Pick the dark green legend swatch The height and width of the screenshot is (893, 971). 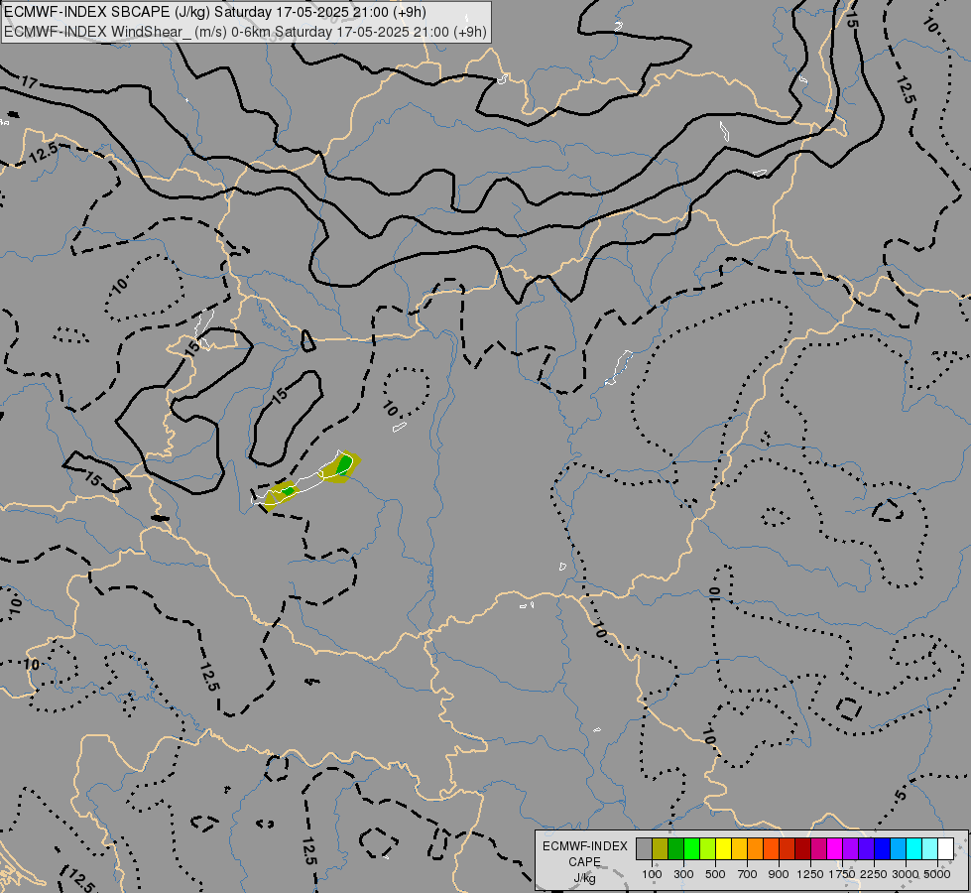point(676,848)
